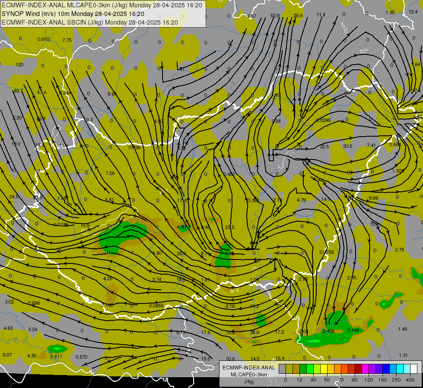The width and height of the screenshot is (423, 388).
Task: Click the map value 7.41
Action: pyautogui.click(x=371, y=145)
